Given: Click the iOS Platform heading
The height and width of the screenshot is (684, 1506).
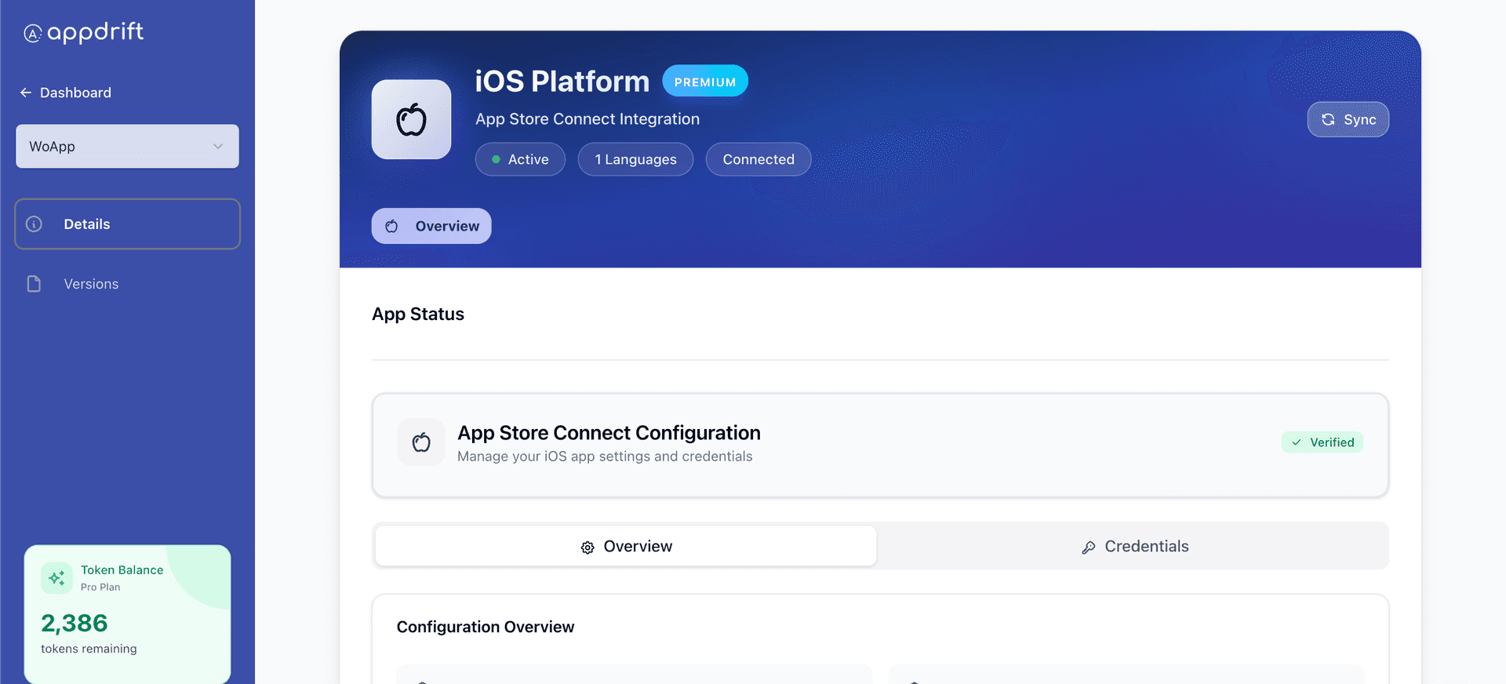Looking at the screenshot, I should pyautogui.click(x=562, y=82).
